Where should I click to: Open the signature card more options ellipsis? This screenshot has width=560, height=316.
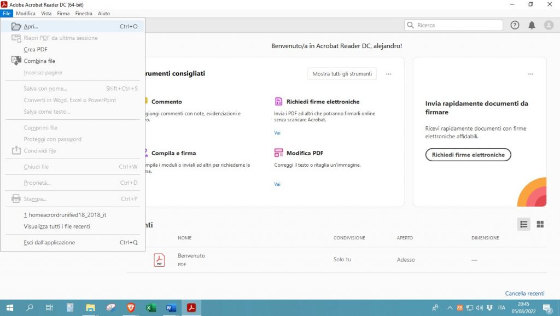tap(530, 74)
